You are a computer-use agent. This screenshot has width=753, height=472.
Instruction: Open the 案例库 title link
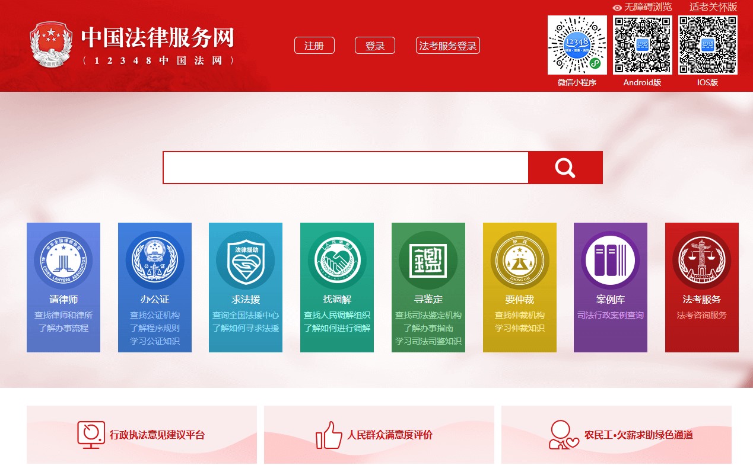611,300
